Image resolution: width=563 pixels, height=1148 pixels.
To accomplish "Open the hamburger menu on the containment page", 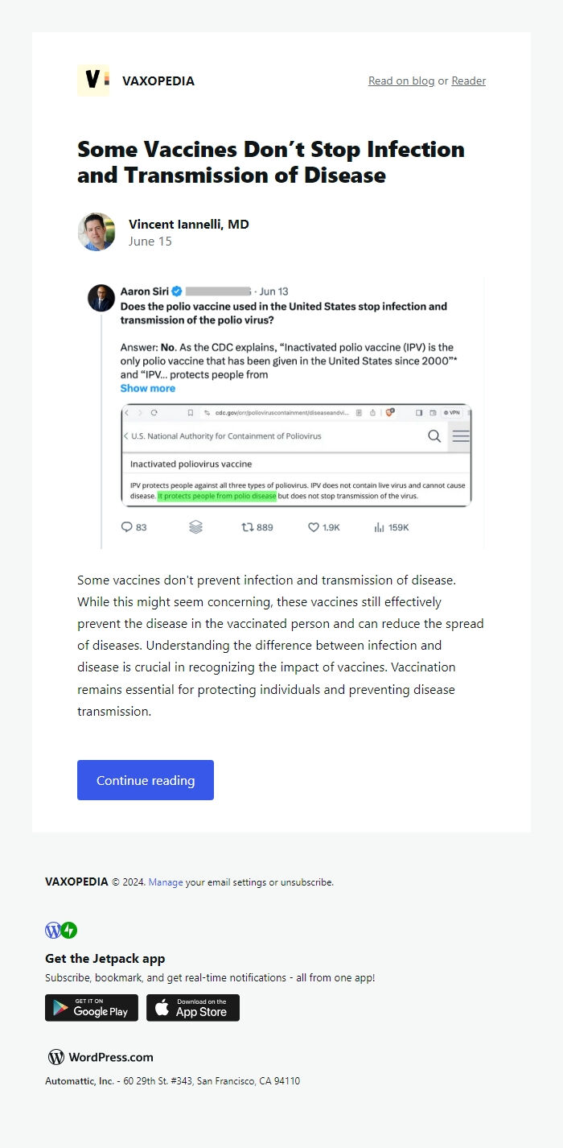I will [x=460, y=436].
